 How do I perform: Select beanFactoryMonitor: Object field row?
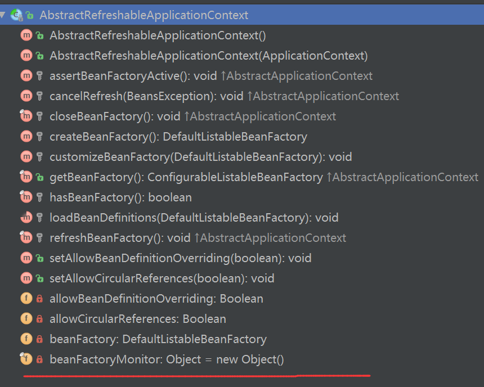pos(167,359)
